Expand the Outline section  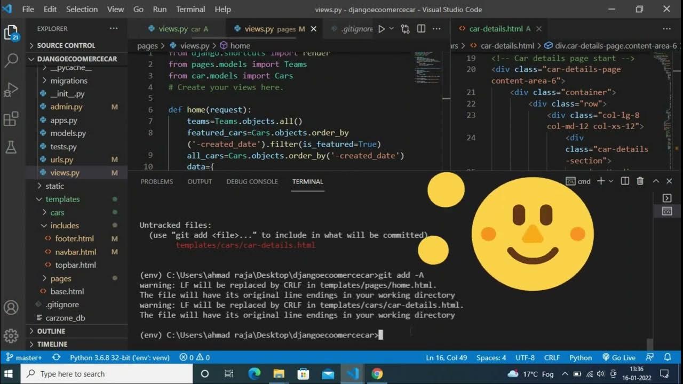pyautogui.click(x=76, y=331)
